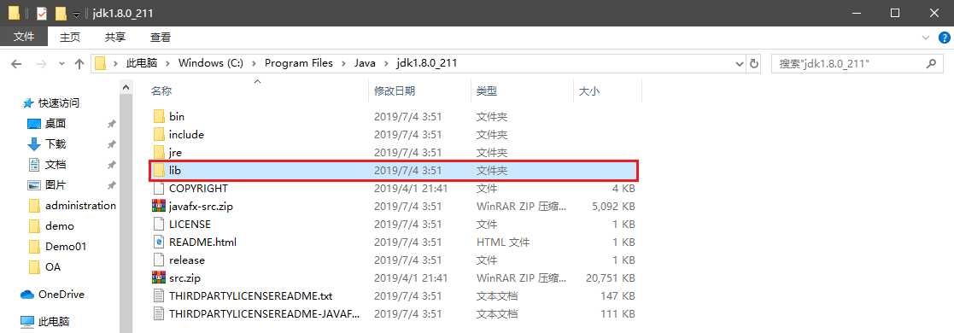The image size is (954, 333).
Task: Click sidebar scrollbar up arrow
Action: coord(126,88)
